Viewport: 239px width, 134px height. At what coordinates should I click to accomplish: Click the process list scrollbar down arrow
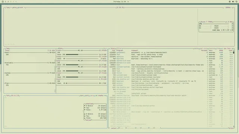tap(234, 126)
